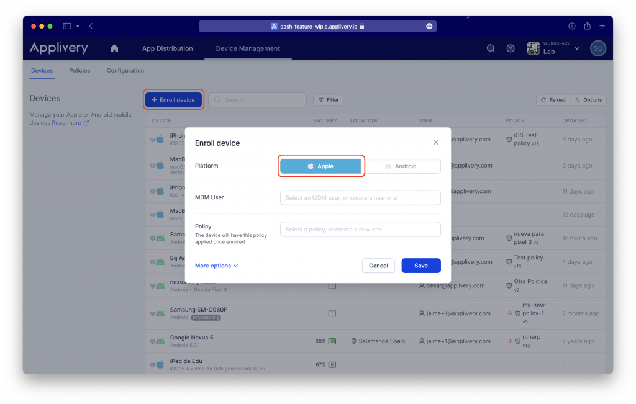
Task: Click the LOCATION column header
Action: (364, 121)
